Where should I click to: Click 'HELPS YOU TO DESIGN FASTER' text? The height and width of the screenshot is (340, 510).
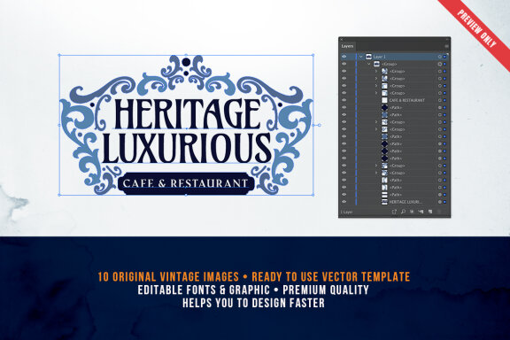(x=254, y=303)
